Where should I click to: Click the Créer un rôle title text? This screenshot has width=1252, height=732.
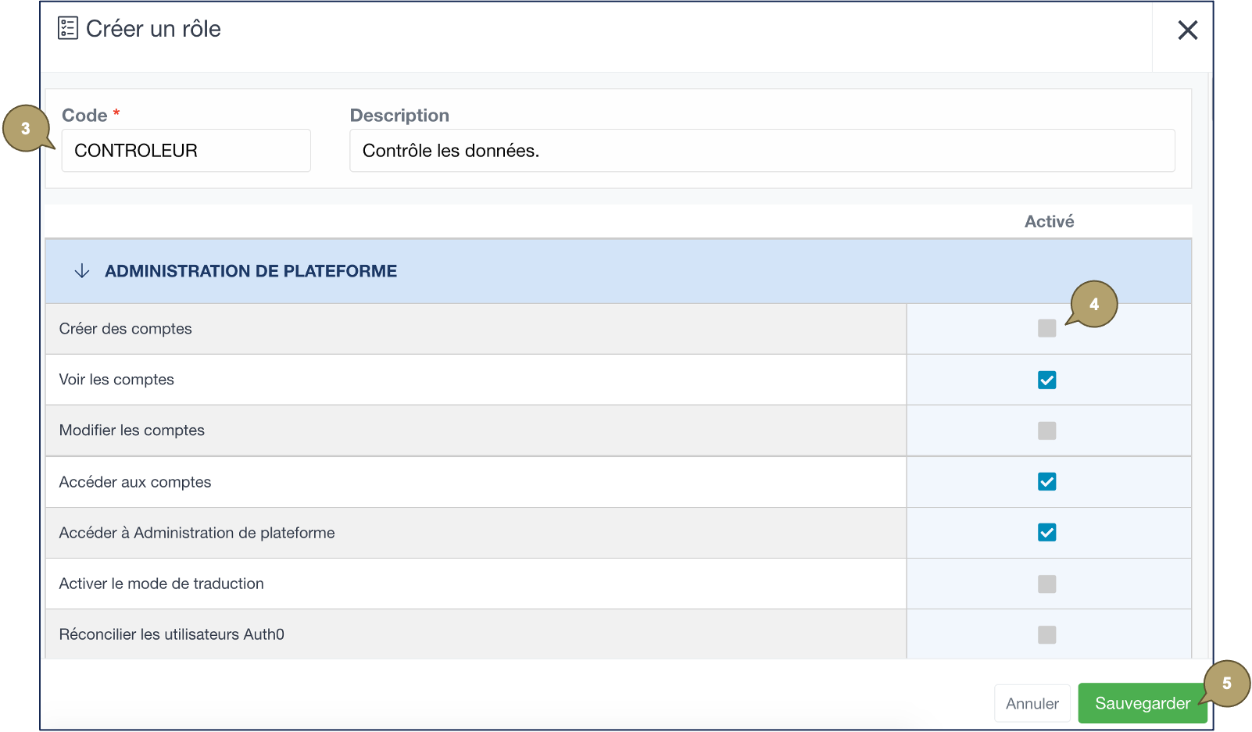153,29
